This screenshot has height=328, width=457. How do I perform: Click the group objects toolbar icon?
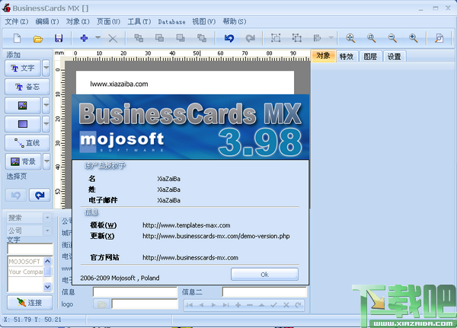[276, 38]
